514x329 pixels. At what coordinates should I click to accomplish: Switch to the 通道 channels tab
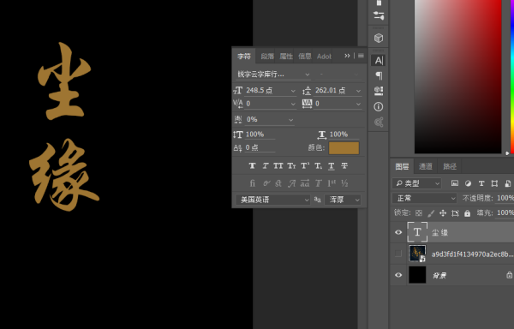[426, 166]
